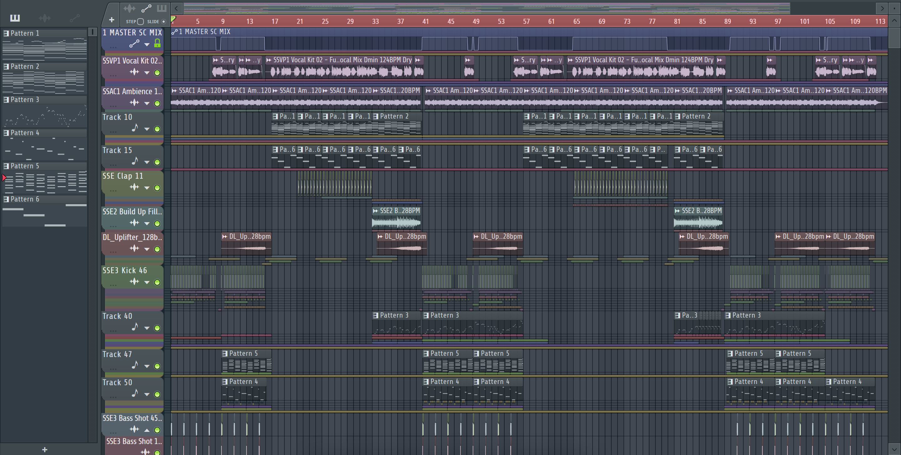Open the SSAC1 Ambience track dropdown arrow
Screen dimensions: 901x455
point(147,103)
